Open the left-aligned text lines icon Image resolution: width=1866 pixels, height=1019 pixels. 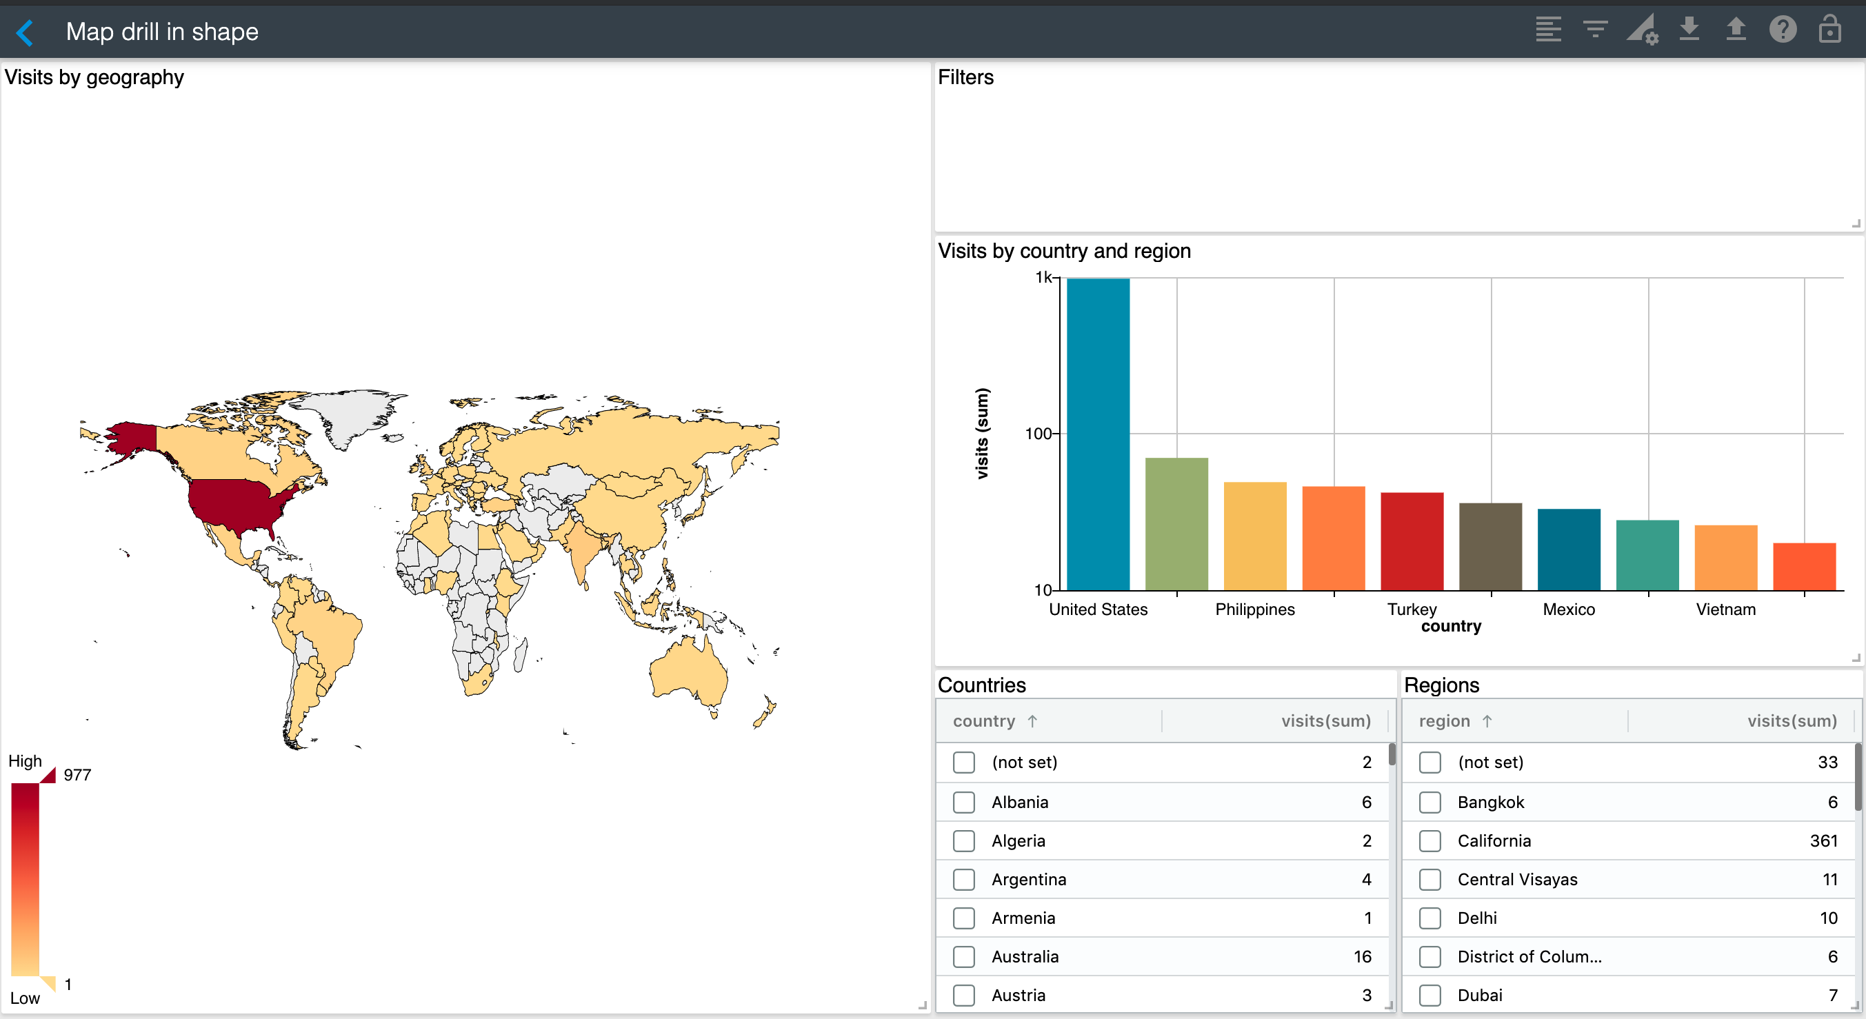pyautogui.click(x=1548, y=30)
